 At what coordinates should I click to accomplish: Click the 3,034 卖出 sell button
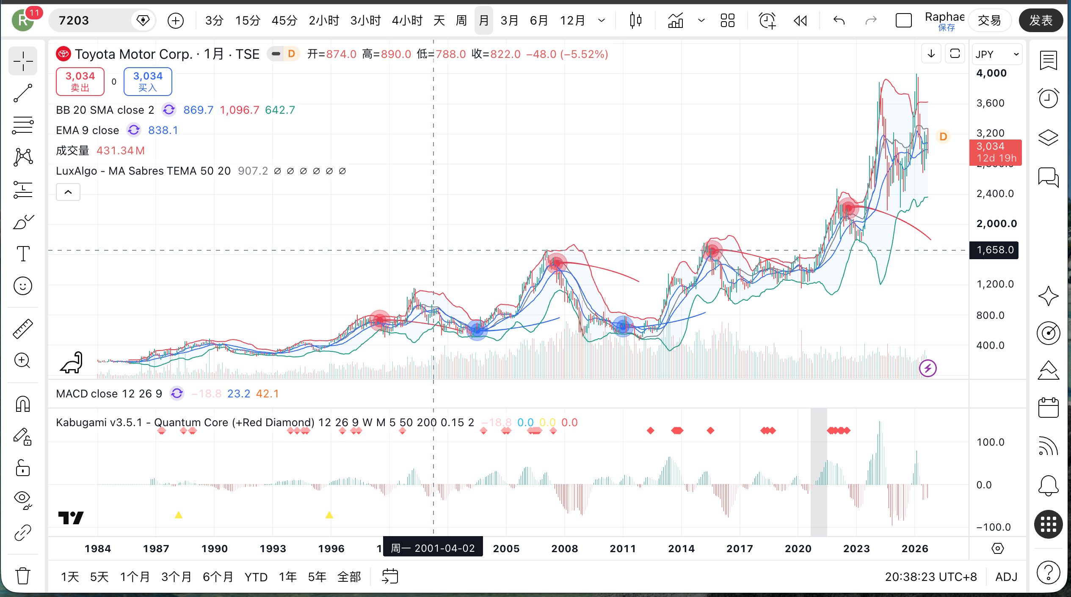80,81
